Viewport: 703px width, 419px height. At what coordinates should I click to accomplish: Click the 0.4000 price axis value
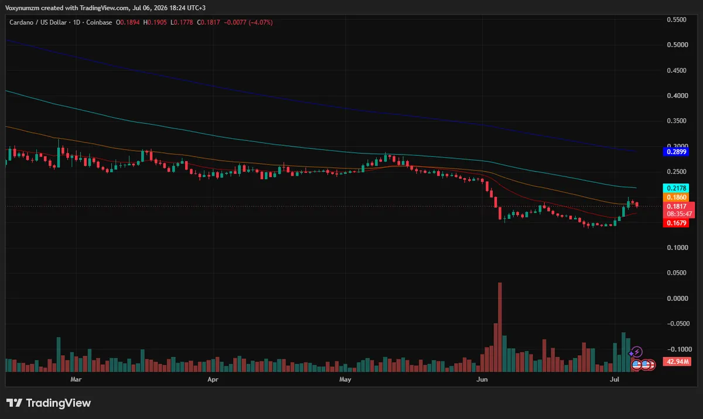pyautogui.click(x=677, y=96)
